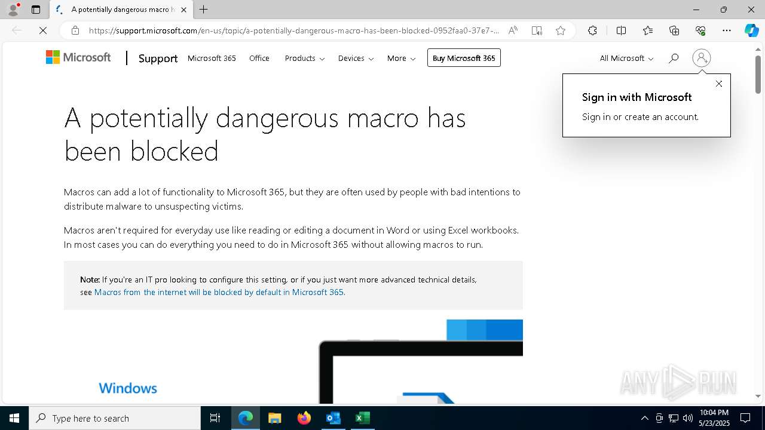Open a new browser tab

point(204,10)
